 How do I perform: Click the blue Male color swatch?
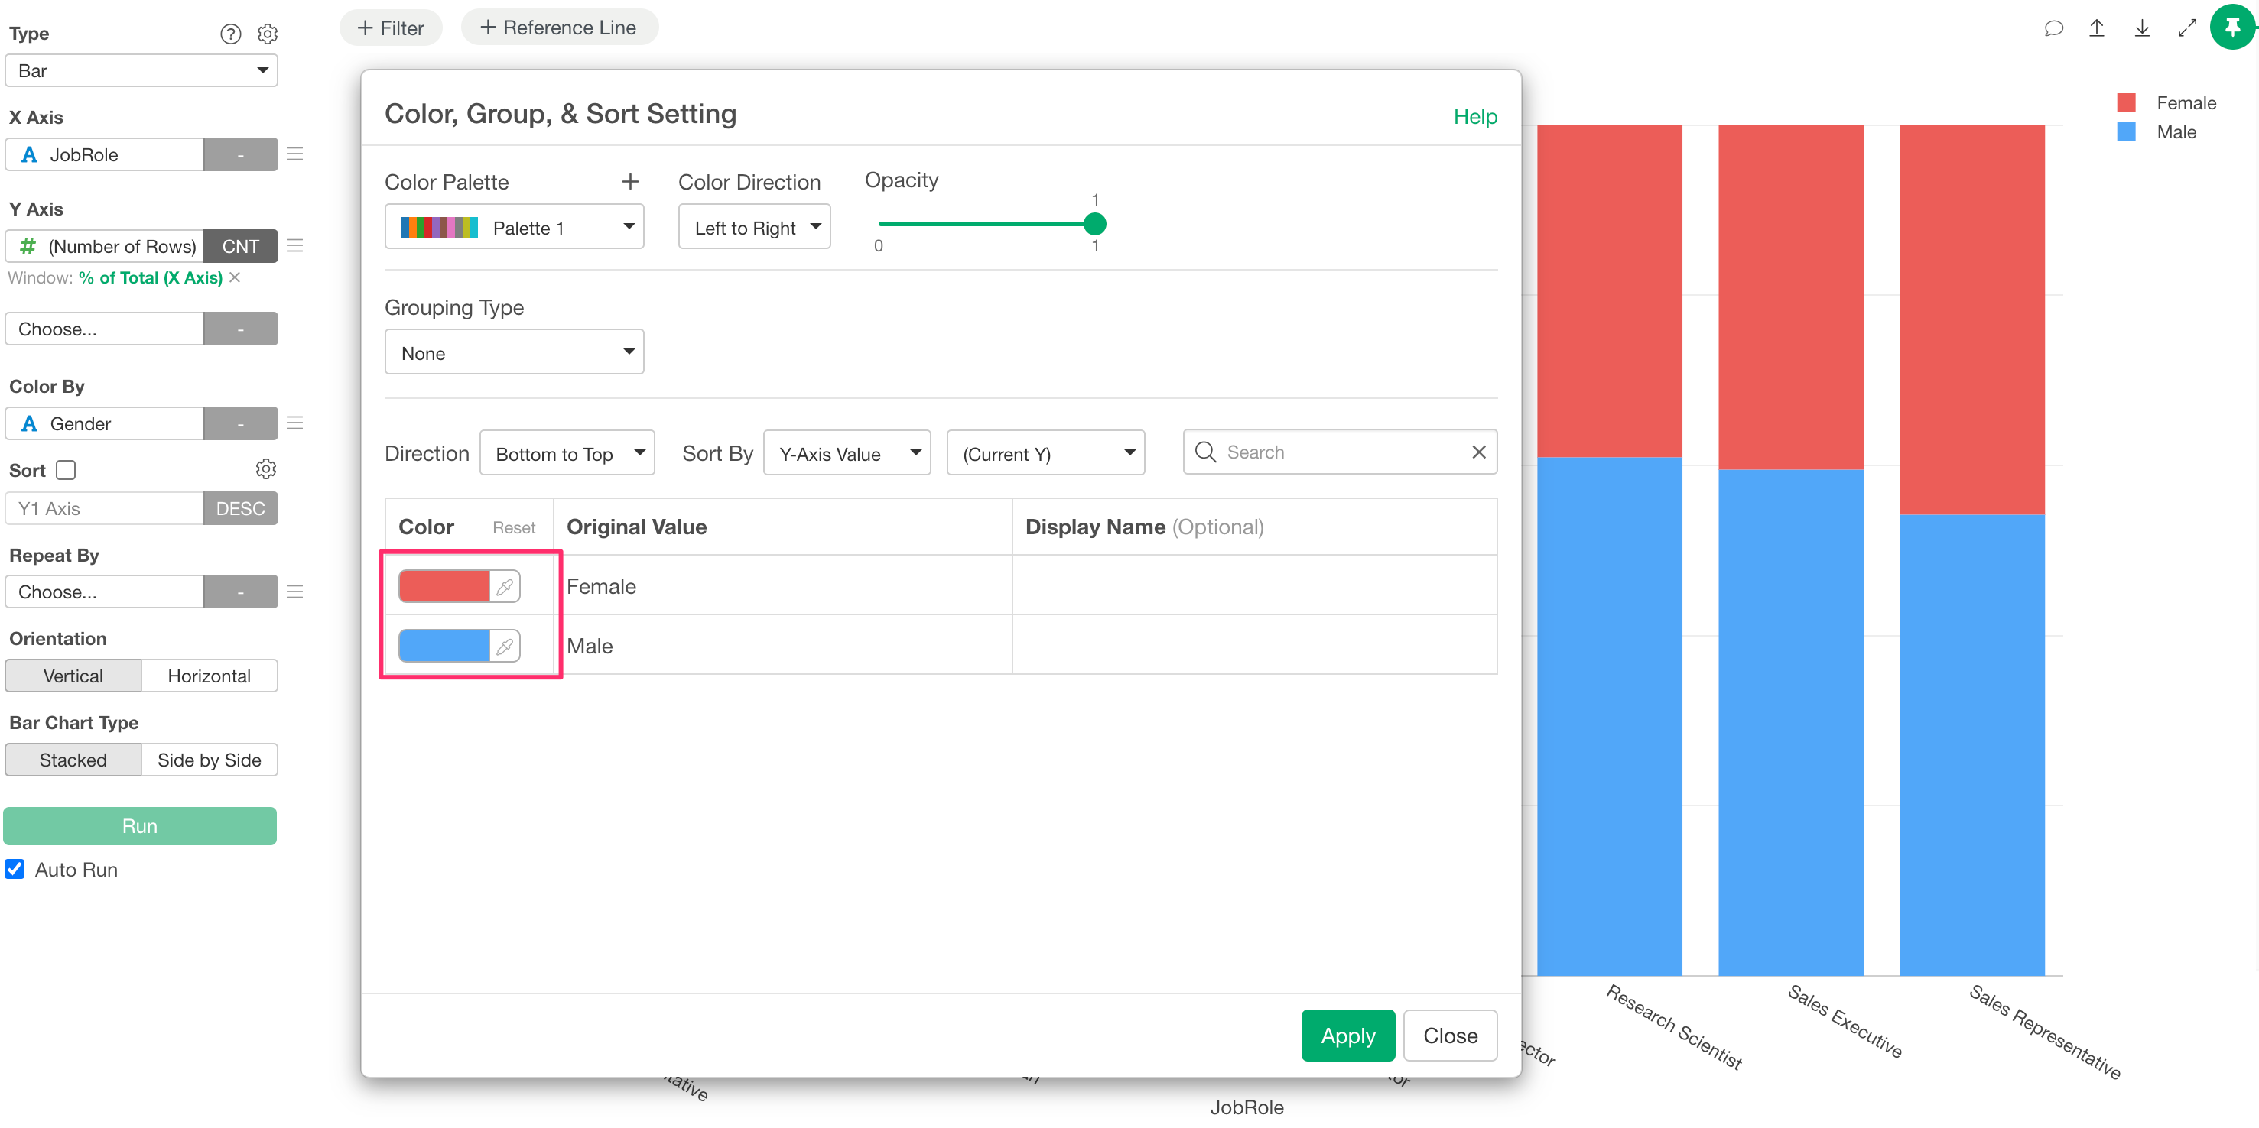point(444,646)
